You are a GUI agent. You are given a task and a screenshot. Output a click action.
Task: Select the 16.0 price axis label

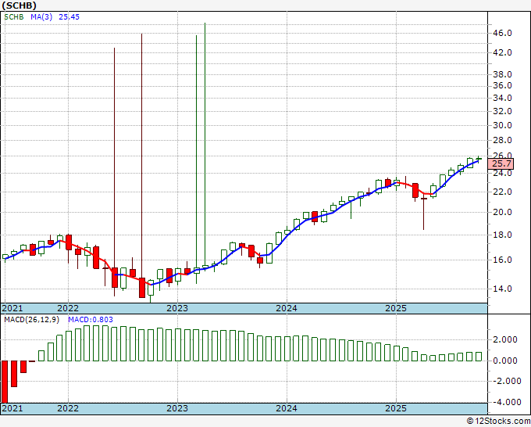tap(502, 260)
